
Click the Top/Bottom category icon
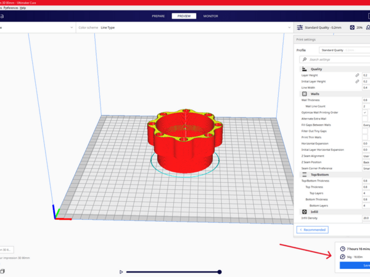tap(304, 174)
